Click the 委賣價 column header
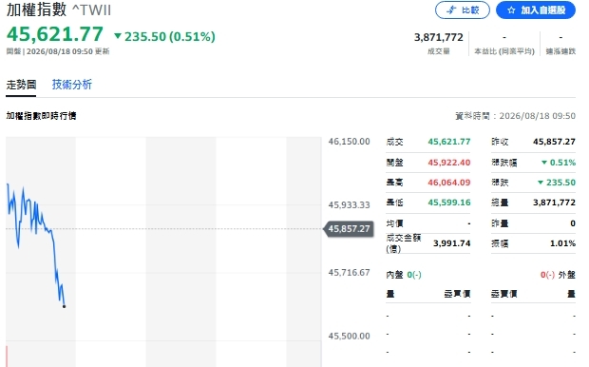Screen dimensions: 589x367 click(504, 294)
